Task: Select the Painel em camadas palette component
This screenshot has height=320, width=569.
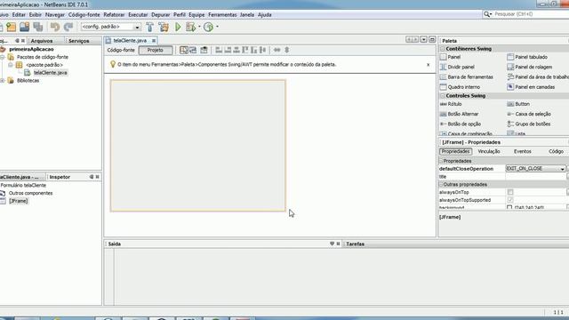Action: pyautogui.click(x=531, y=87)
